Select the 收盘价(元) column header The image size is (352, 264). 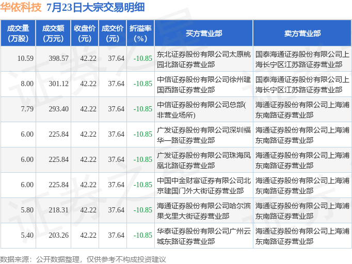[85, 34]
